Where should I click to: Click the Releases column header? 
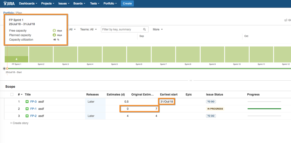[92, 94]
